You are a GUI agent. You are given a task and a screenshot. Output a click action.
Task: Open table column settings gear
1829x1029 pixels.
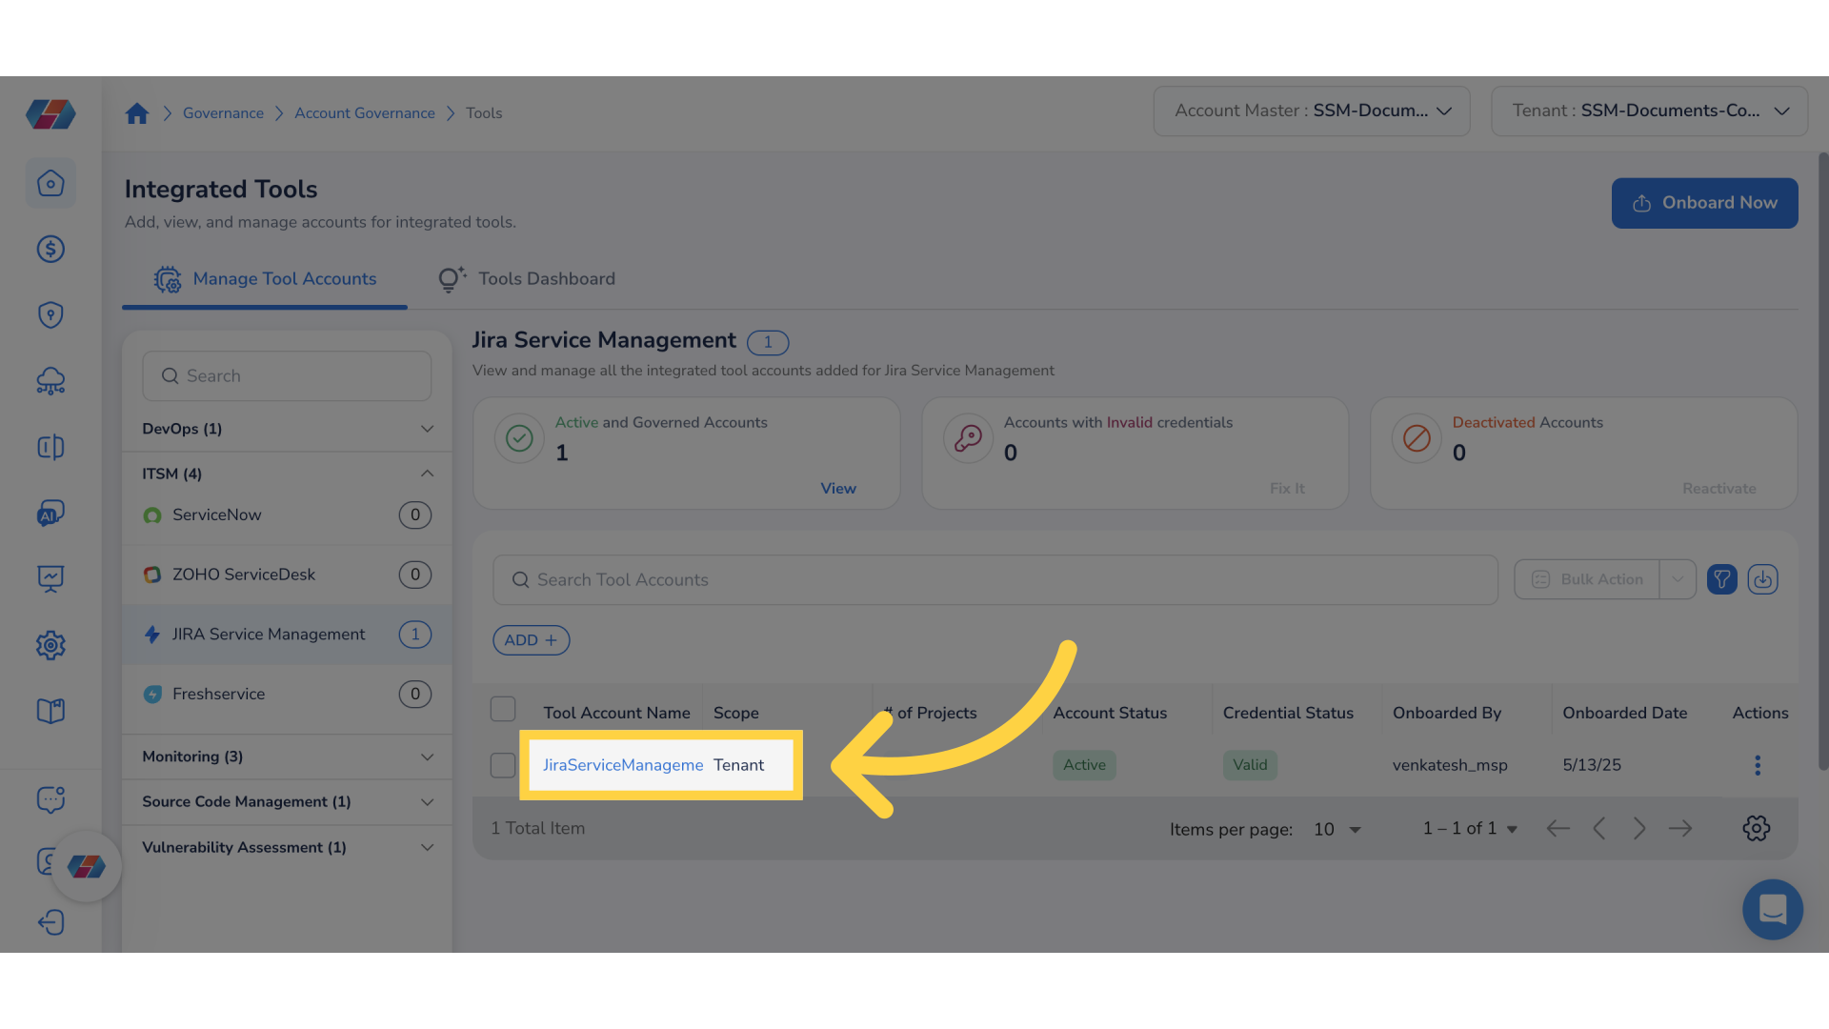click(x=1757, y=828)
